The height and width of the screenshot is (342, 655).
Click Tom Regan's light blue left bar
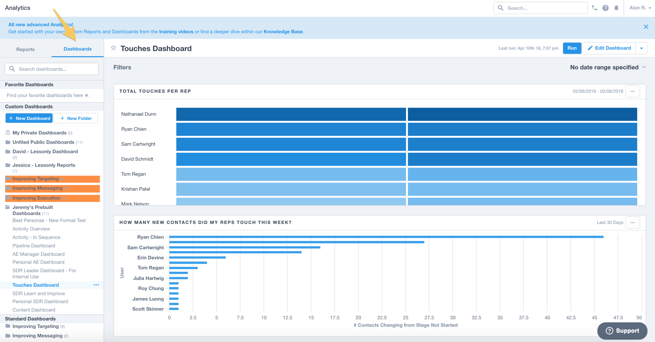point(291,174)
